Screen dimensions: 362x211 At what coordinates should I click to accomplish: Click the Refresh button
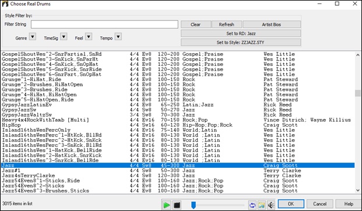coord(227,24)
